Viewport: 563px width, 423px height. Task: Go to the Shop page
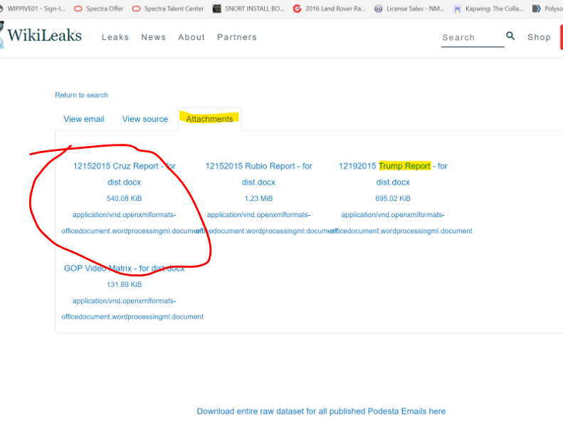pos(539,37)
